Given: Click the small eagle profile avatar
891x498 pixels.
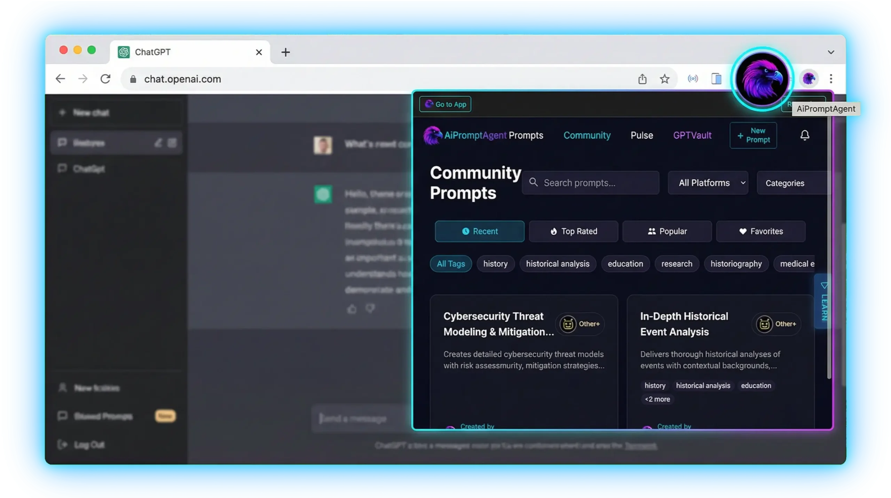Looking at the screenshot, I should [x=809, y=79].
